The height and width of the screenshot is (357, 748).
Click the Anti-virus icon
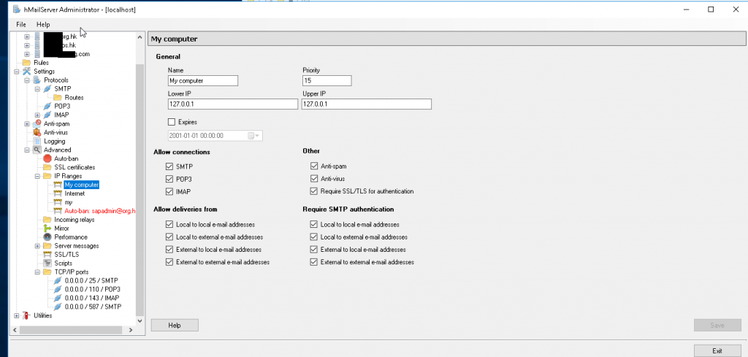pos(37,132)
